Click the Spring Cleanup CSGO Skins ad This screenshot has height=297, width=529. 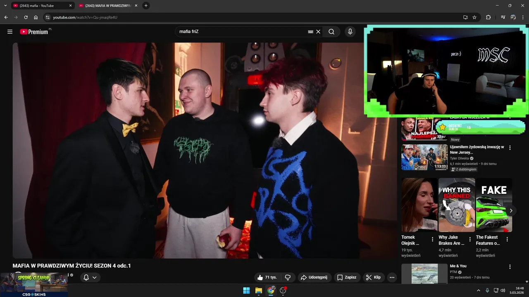[34, 285]
